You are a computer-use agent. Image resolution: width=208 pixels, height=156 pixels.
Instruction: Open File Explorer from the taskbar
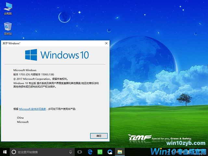(120, 152)
